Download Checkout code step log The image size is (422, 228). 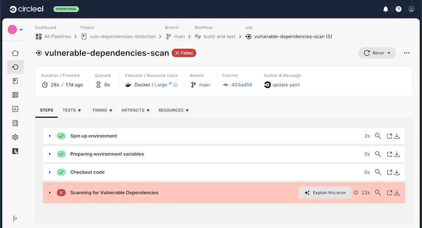[x=397, y=172]
